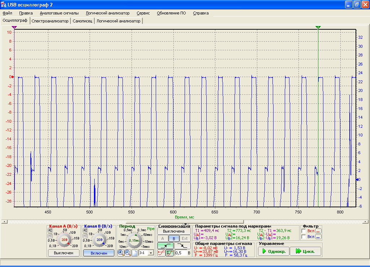Open the Аналоговые сигналы menu
This screenshot has height=267, width=370.
(x=59, y=13)
